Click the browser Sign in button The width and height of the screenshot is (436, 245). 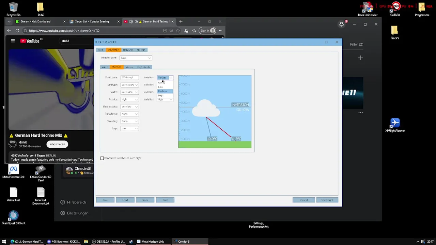pos(208,31)
